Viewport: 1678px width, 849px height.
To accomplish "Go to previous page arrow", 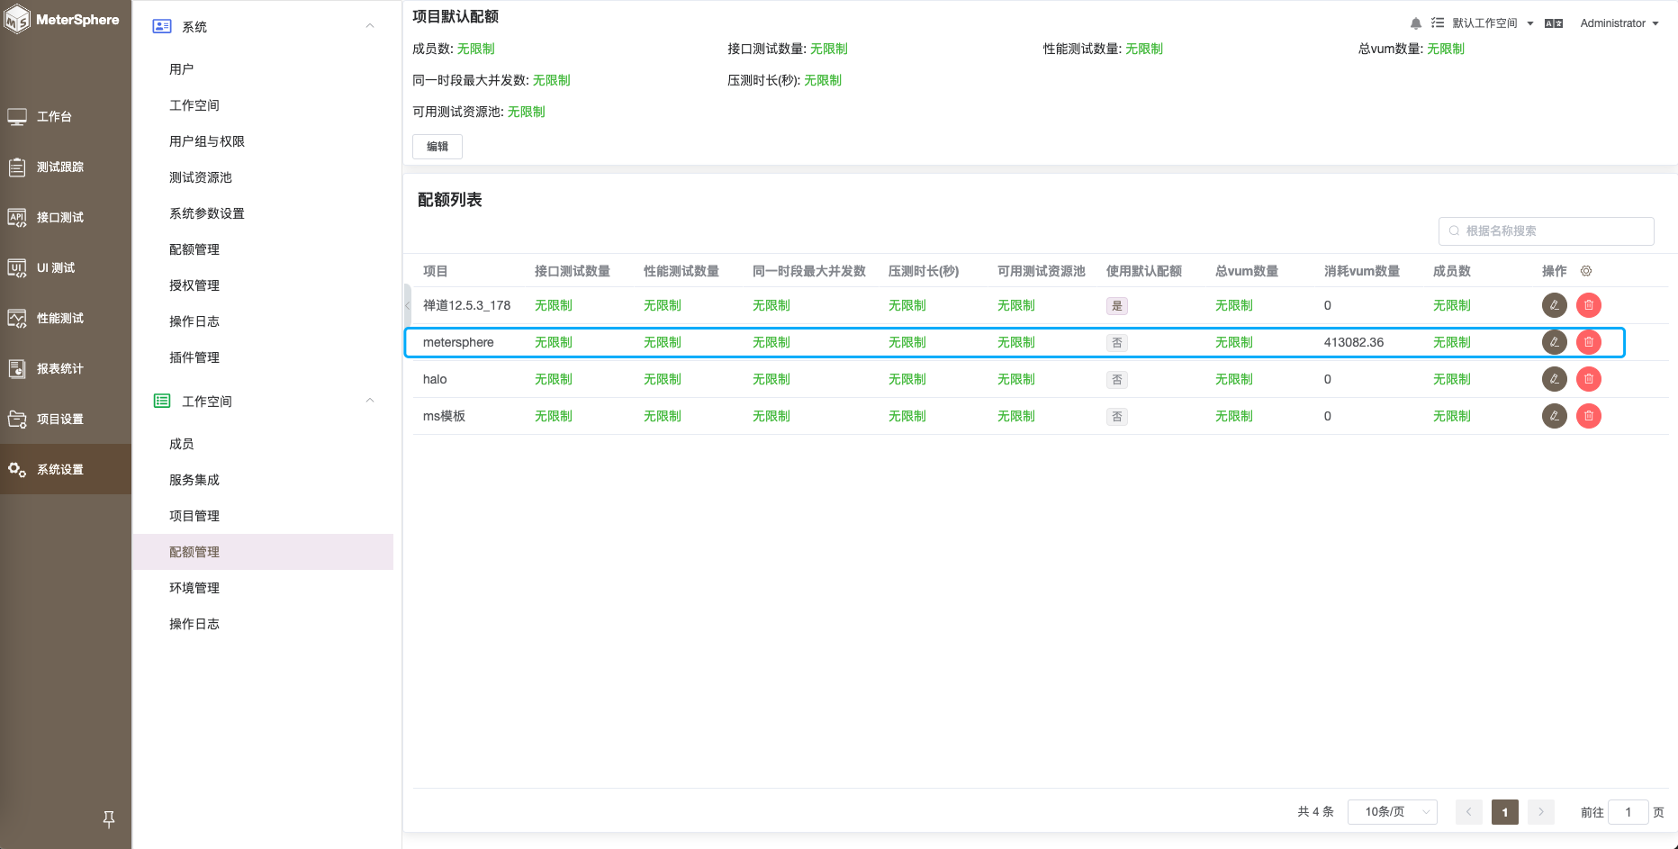I will [1468, 812].
